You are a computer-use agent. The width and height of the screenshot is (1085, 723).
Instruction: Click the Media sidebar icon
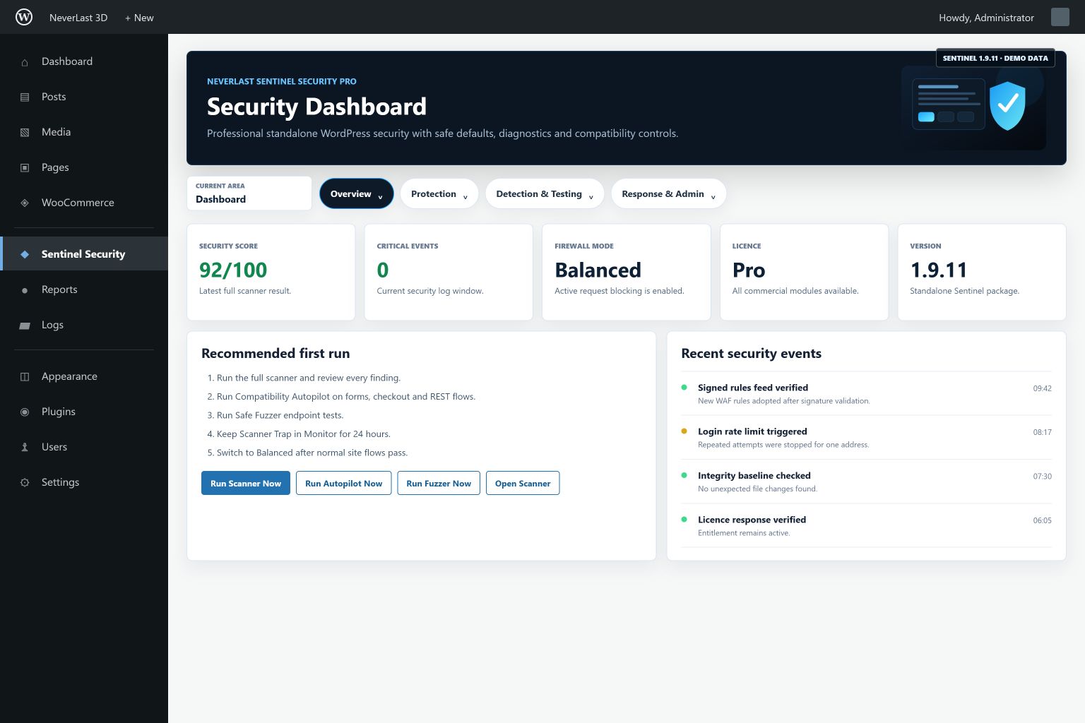(x=25, y=133)
